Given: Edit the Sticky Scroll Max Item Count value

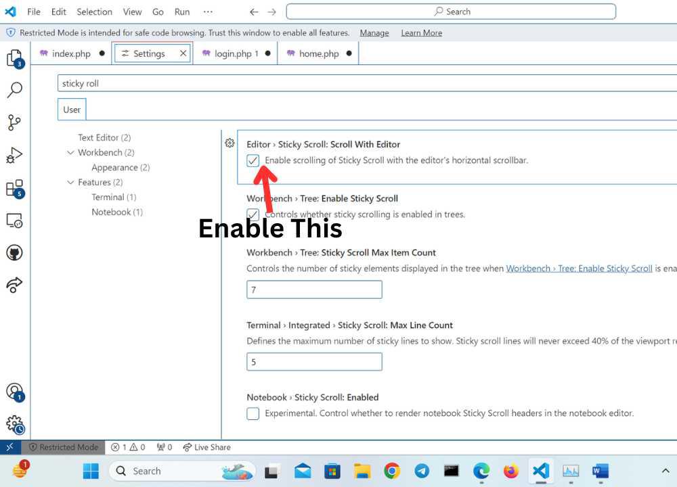Looking at the screenshot, I should (313, 289).
